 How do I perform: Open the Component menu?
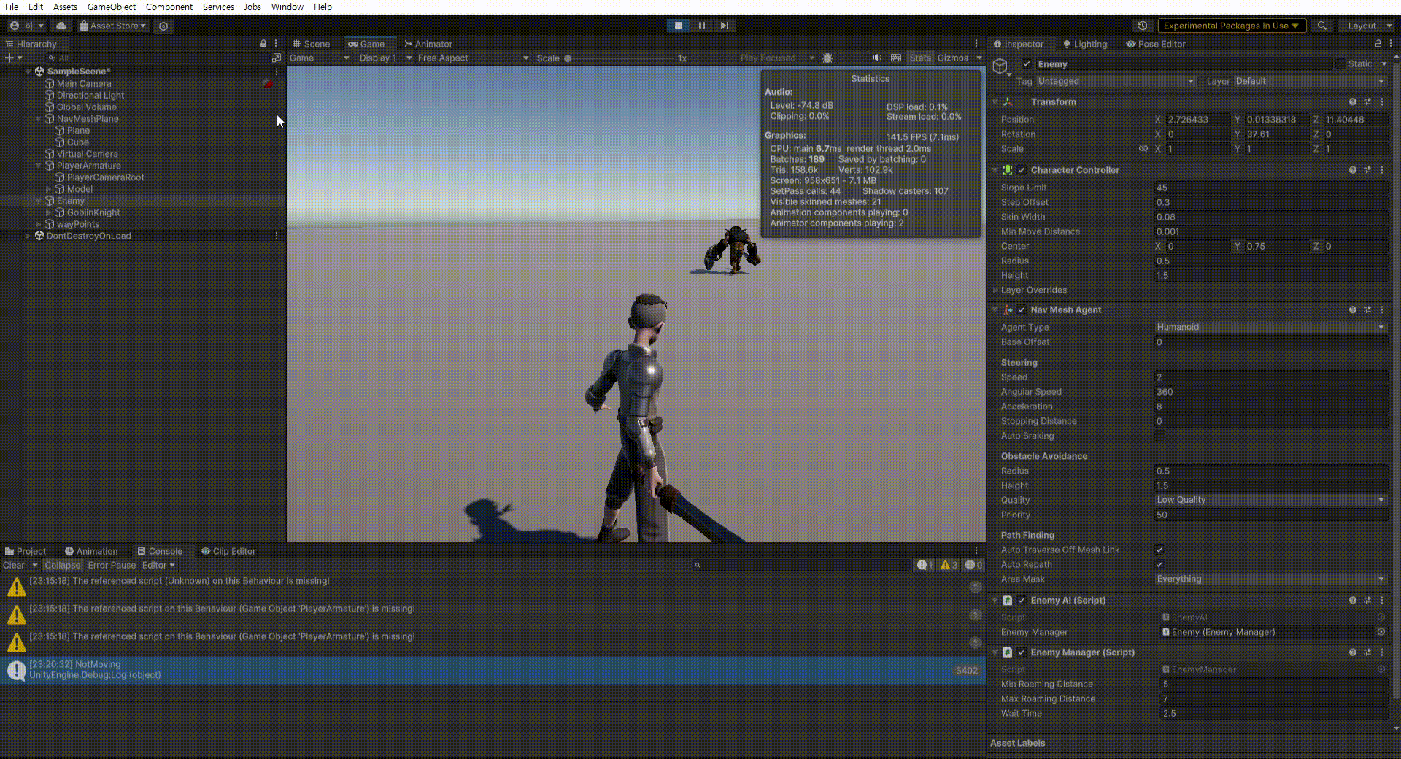(169, 7)
